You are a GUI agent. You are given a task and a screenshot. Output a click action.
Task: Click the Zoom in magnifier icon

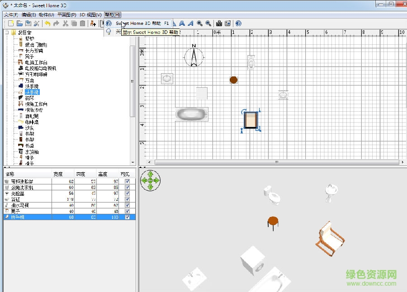click(199, 23)
